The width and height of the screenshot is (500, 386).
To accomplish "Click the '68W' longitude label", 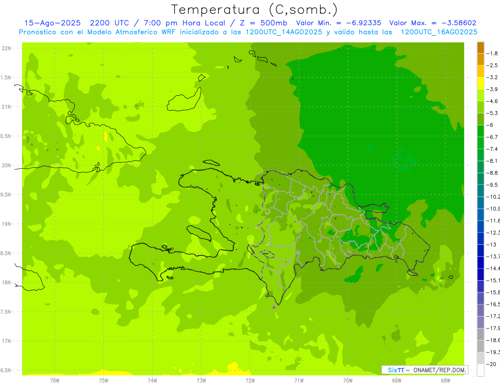I will pos(445,381).
